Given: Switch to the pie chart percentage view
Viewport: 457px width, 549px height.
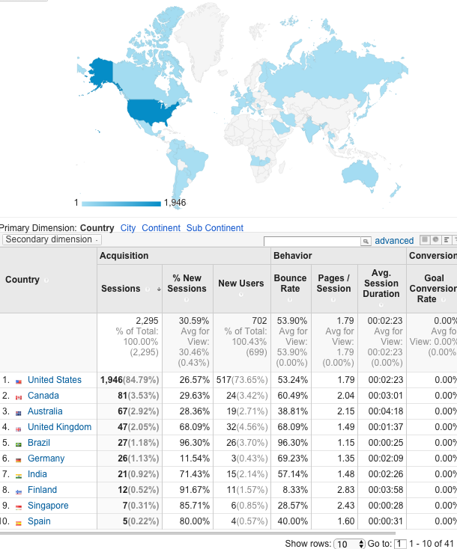Looking at the screenshot, I should pos(435,240).
